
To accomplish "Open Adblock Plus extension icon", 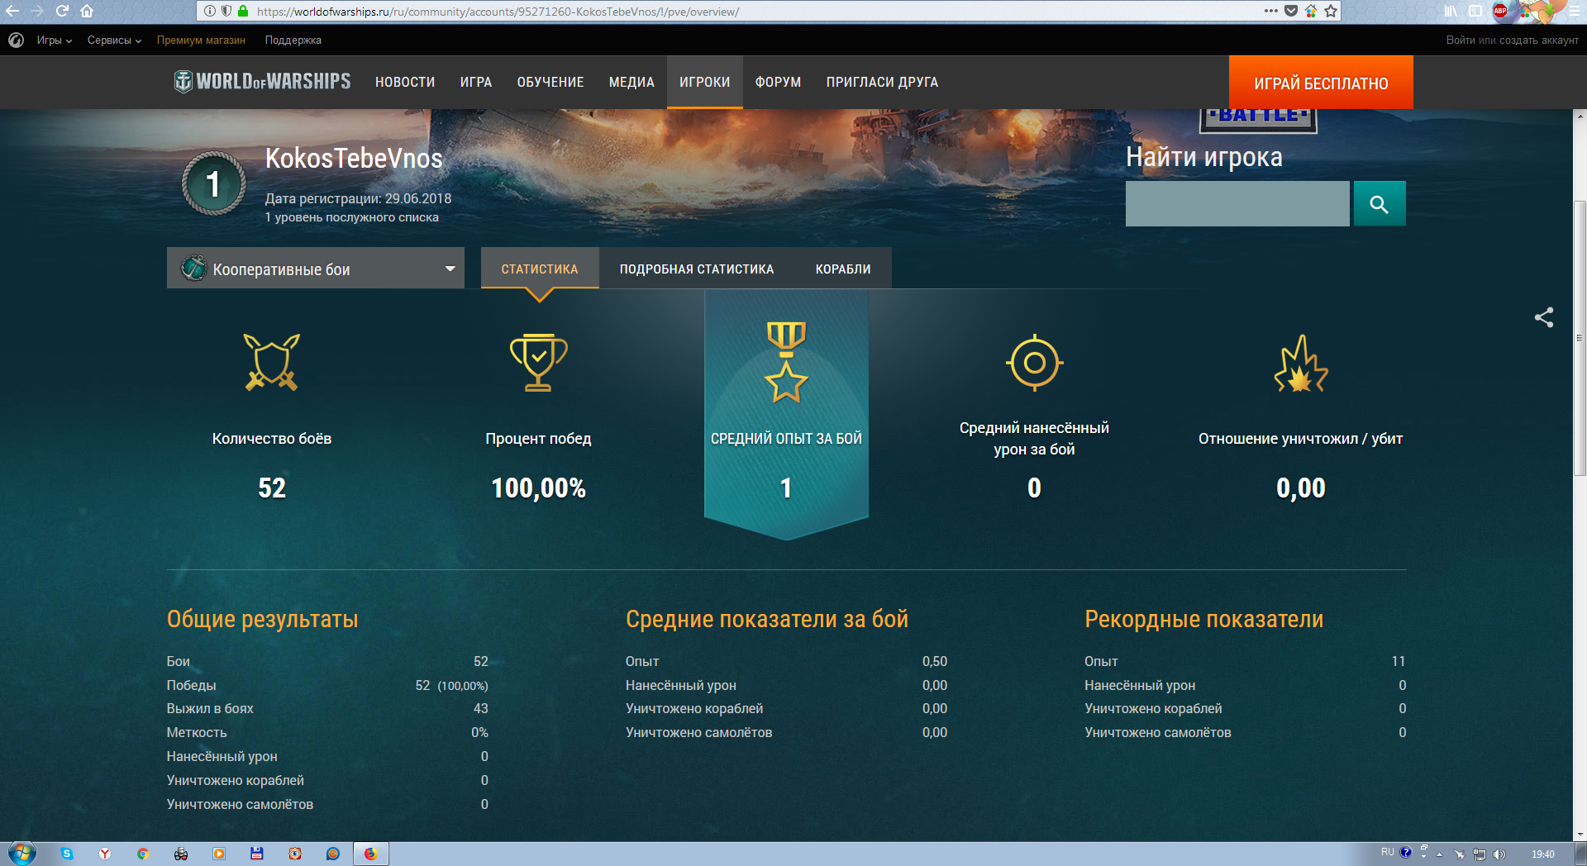I will tap(1500, 11).
